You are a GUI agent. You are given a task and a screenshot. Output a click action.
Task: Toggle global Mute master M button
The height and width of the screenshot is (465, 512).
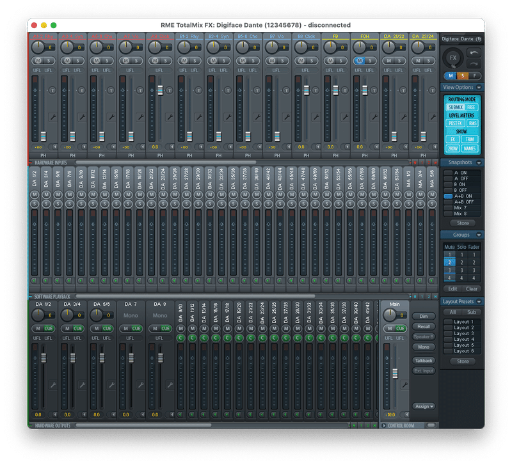click(451, 75)
